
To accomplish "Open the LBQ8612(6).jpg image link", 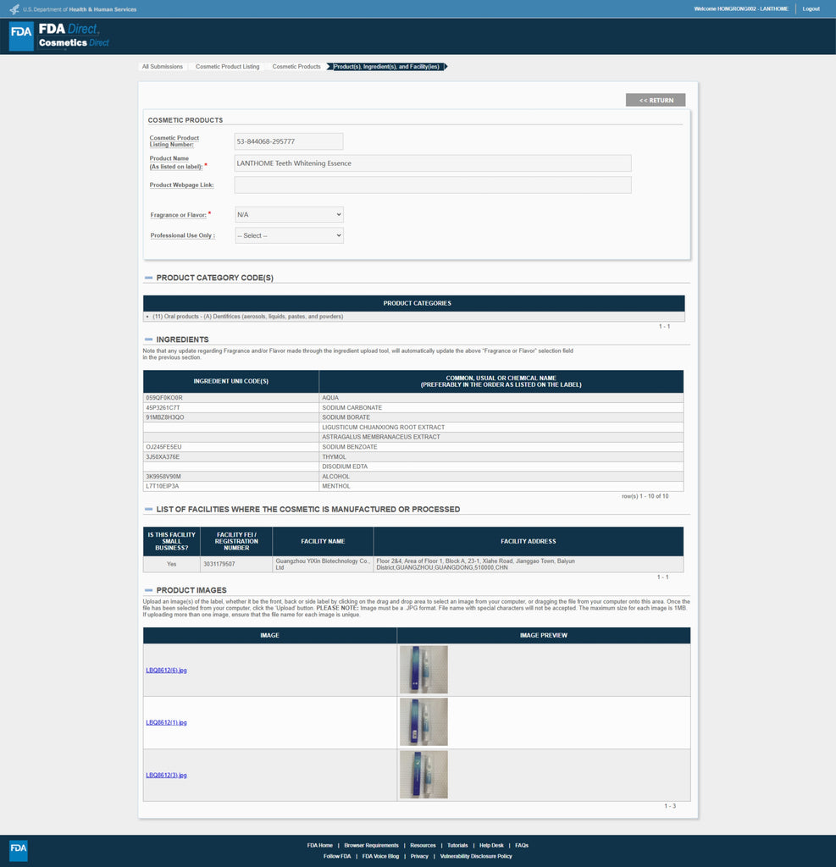I will pyautogui.click(x=166, y=671).
